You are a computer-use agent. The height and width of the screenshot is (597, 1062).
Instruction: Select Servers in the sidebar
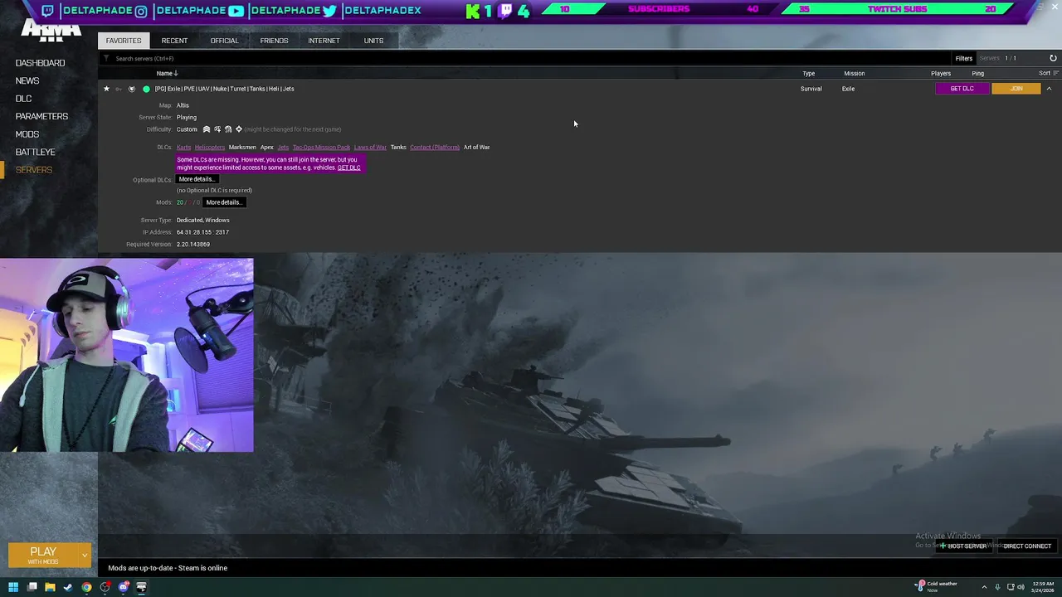coord(34,170)
